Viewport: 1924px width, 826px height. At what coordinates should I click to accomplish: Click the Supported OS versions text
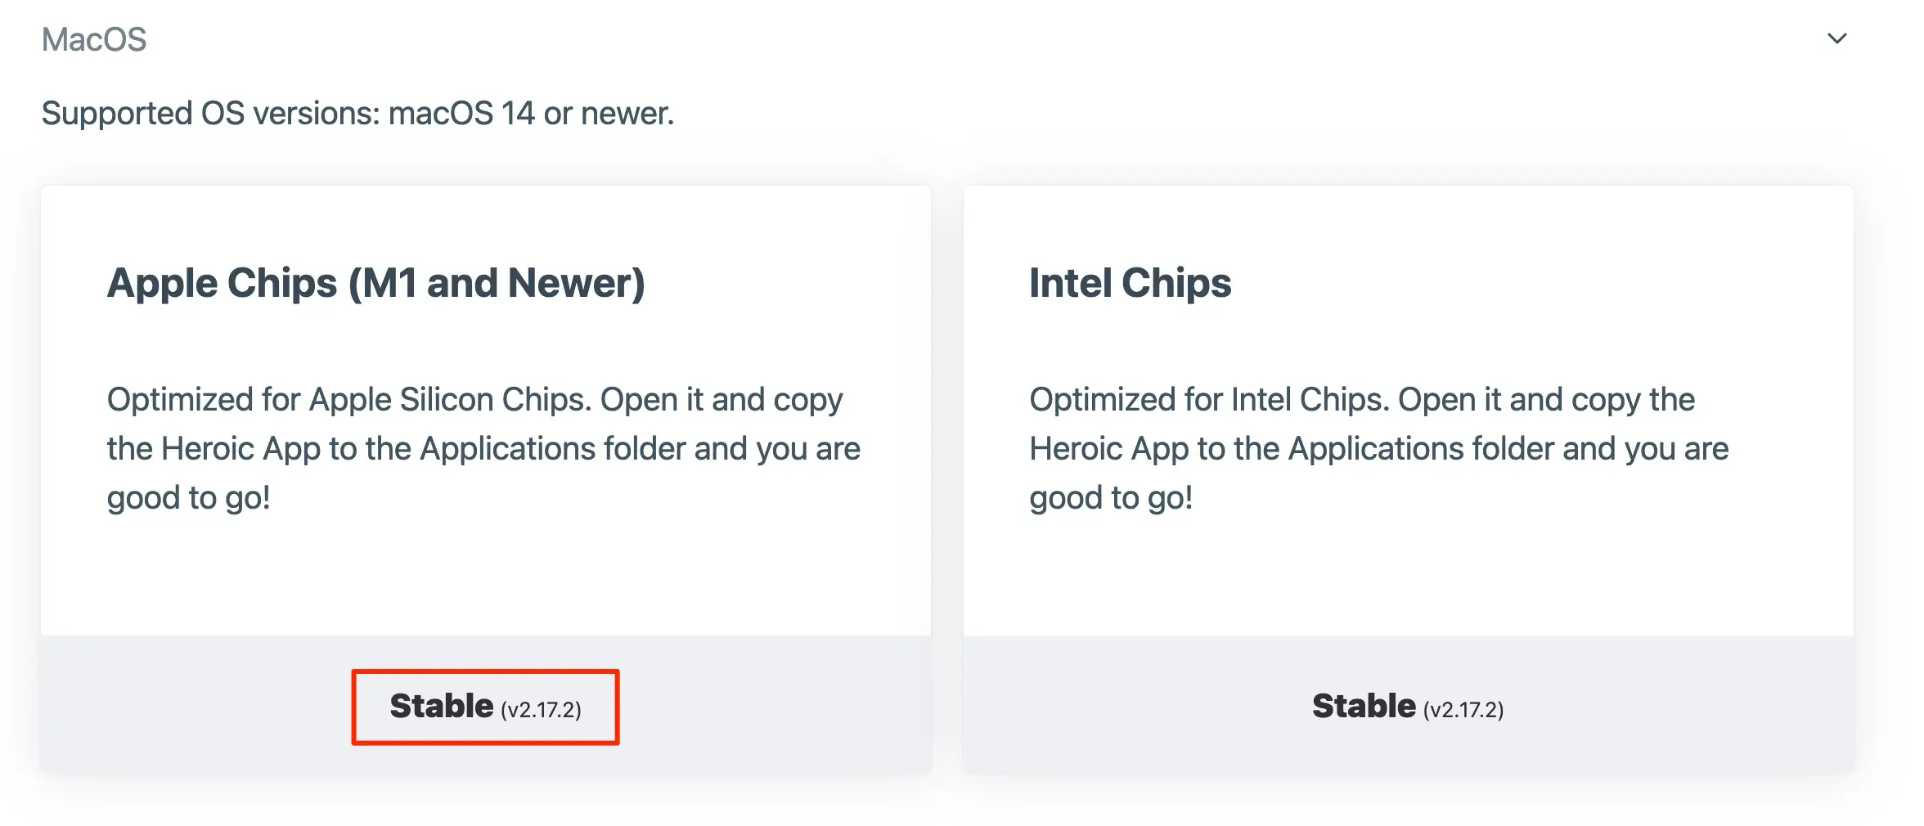[x=357, y=113]
